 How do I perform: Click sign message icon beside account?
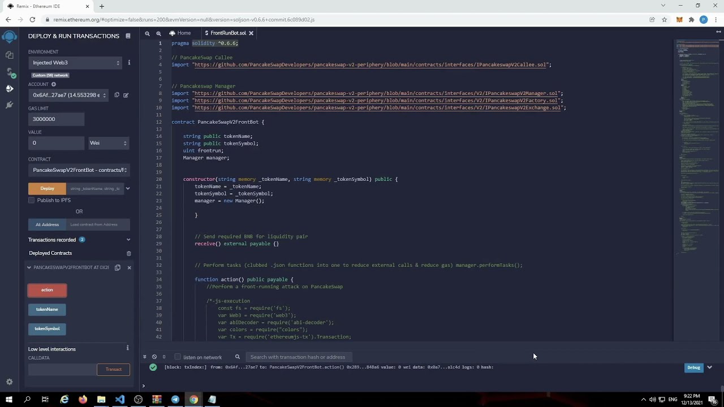coord(126,95)
